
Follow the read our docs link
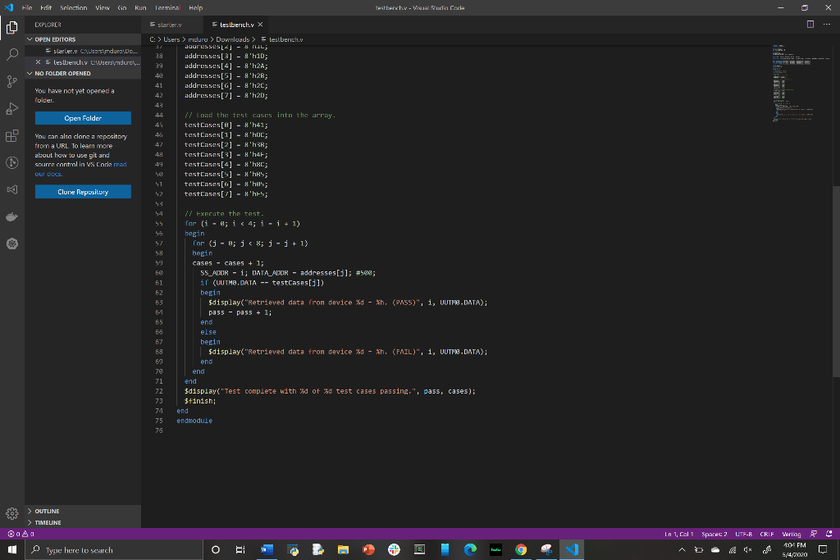pos(81,169)
